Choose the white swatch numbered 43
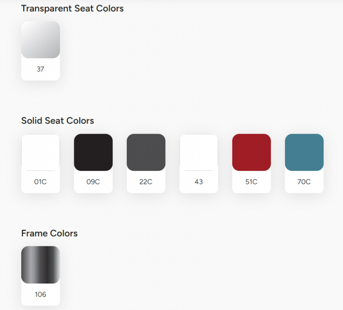Viewport: 343px width, 310px height. (x=199, y=152)
